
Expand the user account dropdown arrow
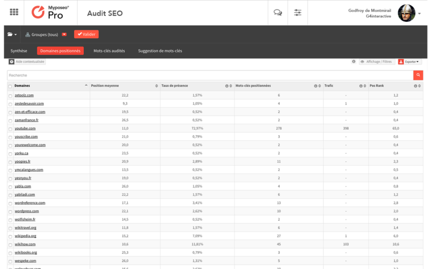tap(419, 13)
